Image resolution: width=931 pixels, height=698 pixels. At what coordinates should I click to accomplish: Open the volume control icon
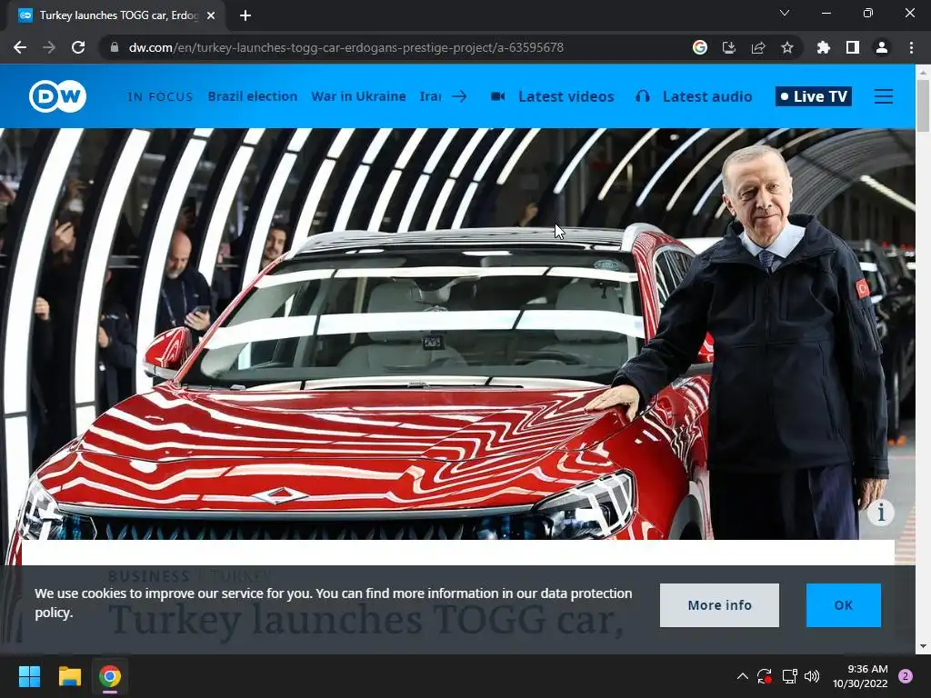pos(812,676)
